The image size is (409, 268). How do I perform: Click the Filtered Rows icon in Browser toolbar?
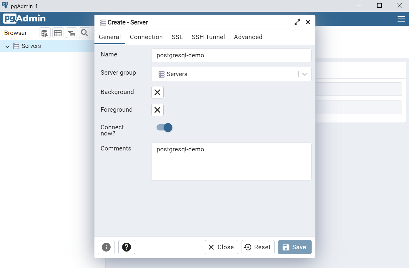tap(71, 33)
